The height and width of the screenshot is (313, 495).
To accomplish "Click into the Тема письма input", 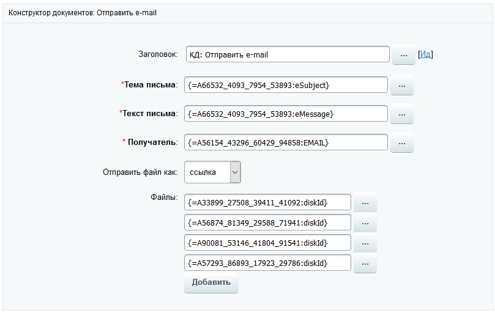I will tap(286, 85).
